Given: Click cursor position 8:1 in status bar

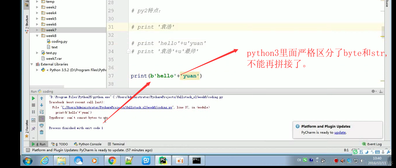Looking at the screenshot, I should (346, 150).
